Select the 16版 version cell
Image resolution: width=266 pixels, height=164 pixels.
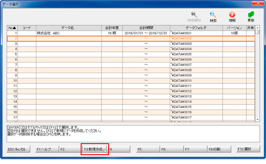coord(235,33)
